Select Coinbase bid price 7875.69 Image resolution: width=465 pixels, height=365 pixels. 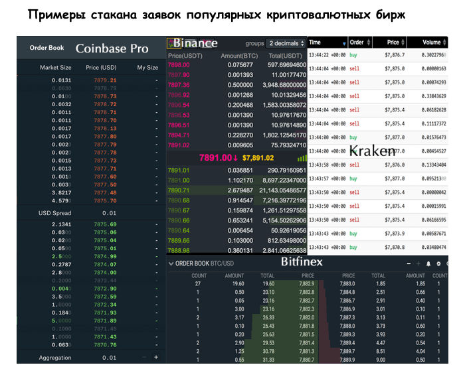[x=105, y=224]
